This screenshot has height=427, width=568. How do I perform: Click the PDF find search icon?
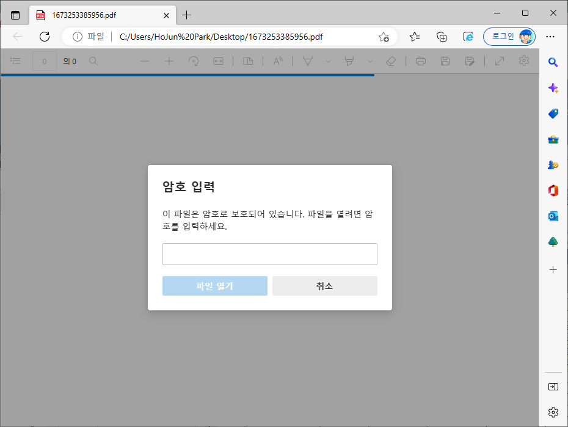[93, 61]
